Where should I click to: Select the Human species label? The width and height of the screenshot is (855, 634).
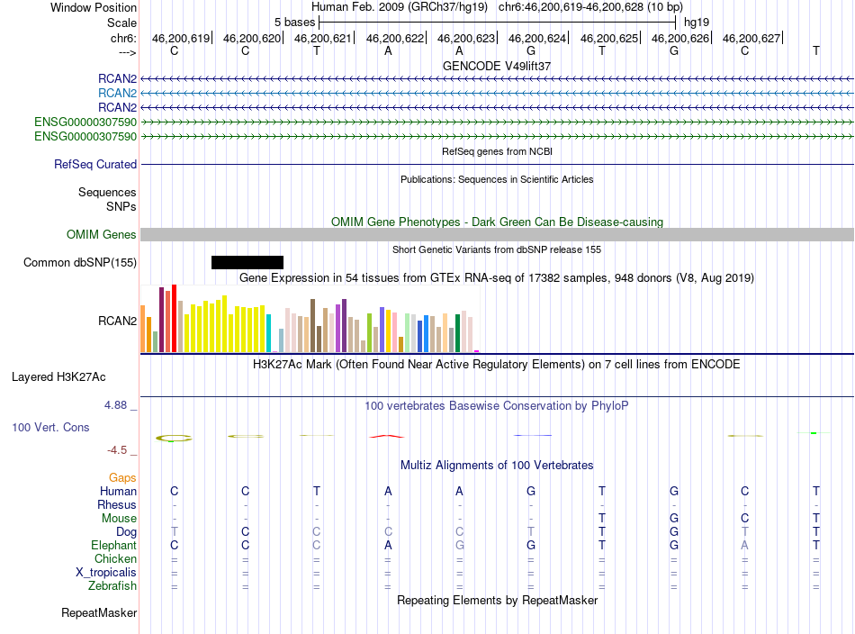tap(118, 491)
